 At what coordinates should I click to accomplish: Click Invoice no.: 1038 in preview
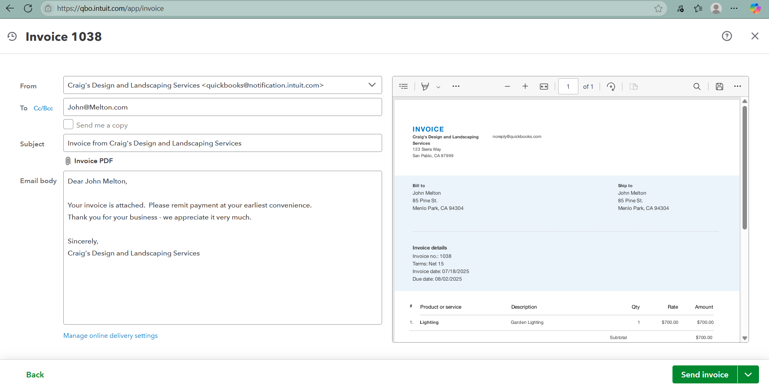click(x=432, y=256)
